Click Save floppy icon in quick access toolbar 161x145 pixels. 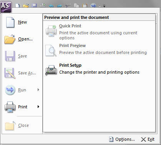pyautogui.click(x=34, y=6)
